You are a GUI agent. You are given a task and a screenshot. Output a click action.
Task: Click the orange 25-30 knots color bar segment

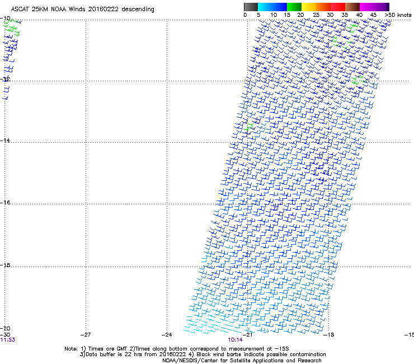[x=323, y=7]
